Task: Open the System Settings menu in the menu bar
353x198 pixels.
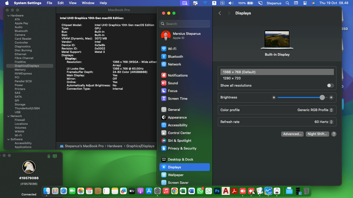Action: (28, 3)
